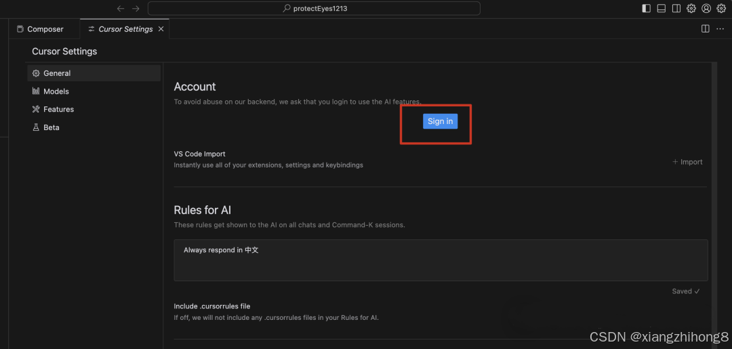Viewport: 732px width, 349px height.
Task: Click the 'Saved ✓' status text
Action: (686, 291)
